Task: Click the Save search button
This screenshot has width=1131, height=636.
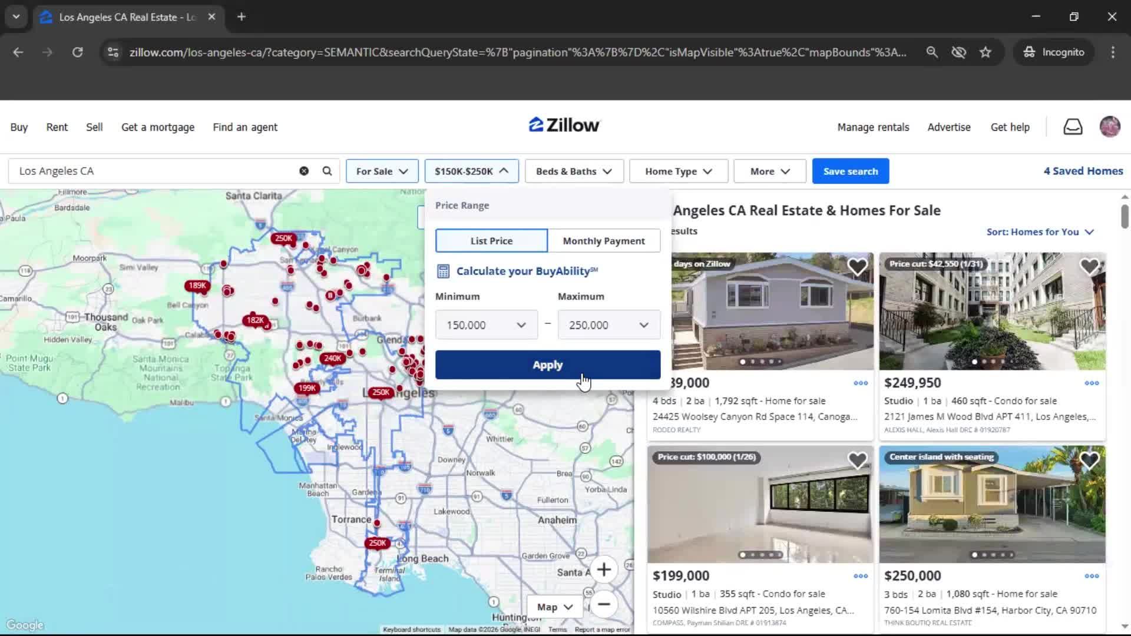Action: tap(851, 171)
